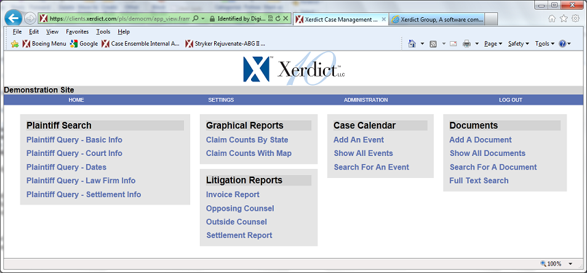Click the Help question mark icon
Screen dimensions: 587x273
pyautogui.click(x=562, y=44)
